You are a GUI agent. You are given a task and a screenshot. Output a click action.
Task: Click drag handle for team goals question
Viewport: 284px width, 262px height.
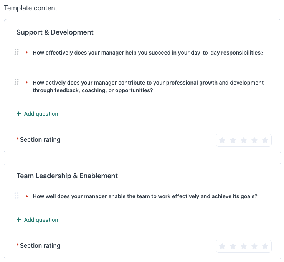point(17,196)
